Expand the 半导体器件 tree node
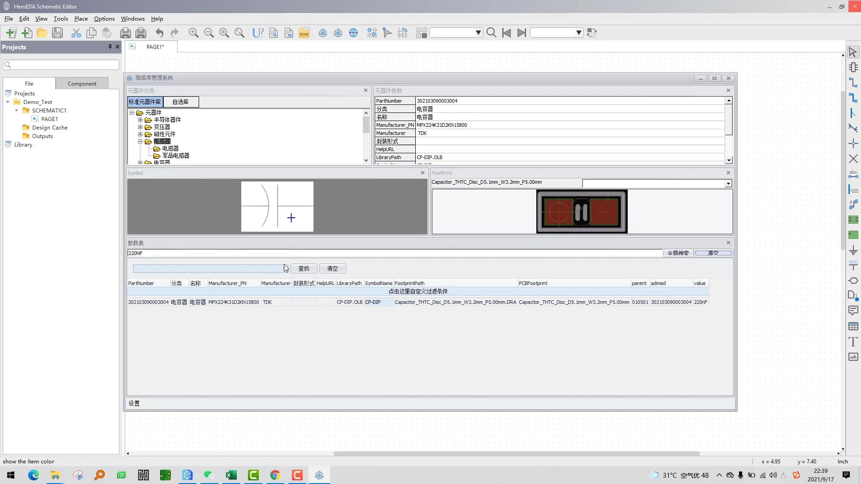 (140, 120)
